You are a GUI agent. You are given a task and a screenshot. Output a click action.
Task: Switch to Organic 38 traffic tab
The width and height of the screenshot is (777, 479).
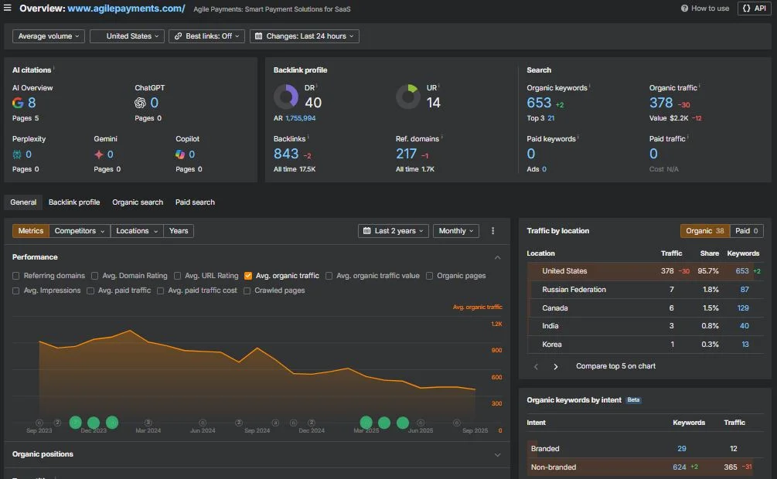coord(704,231)
